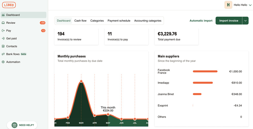253x129 pixels.
Task: Select the Payment schedule tab
Action: [x=119, y=21]
